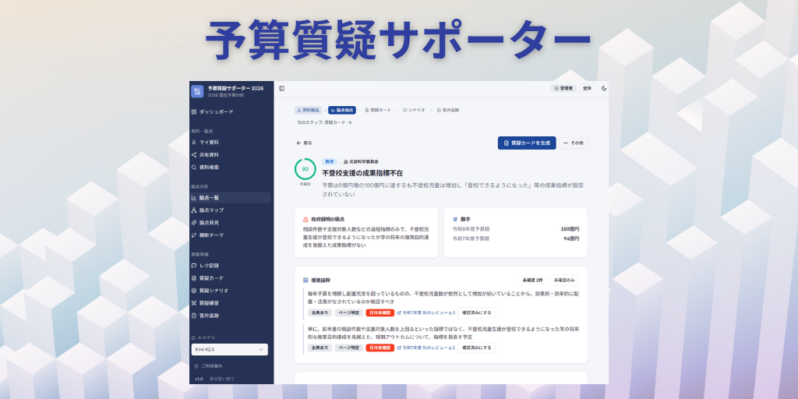The image size is (798, 399).
Task: Mark first evidence as 確認済みにする
Action: coord(478,313)
